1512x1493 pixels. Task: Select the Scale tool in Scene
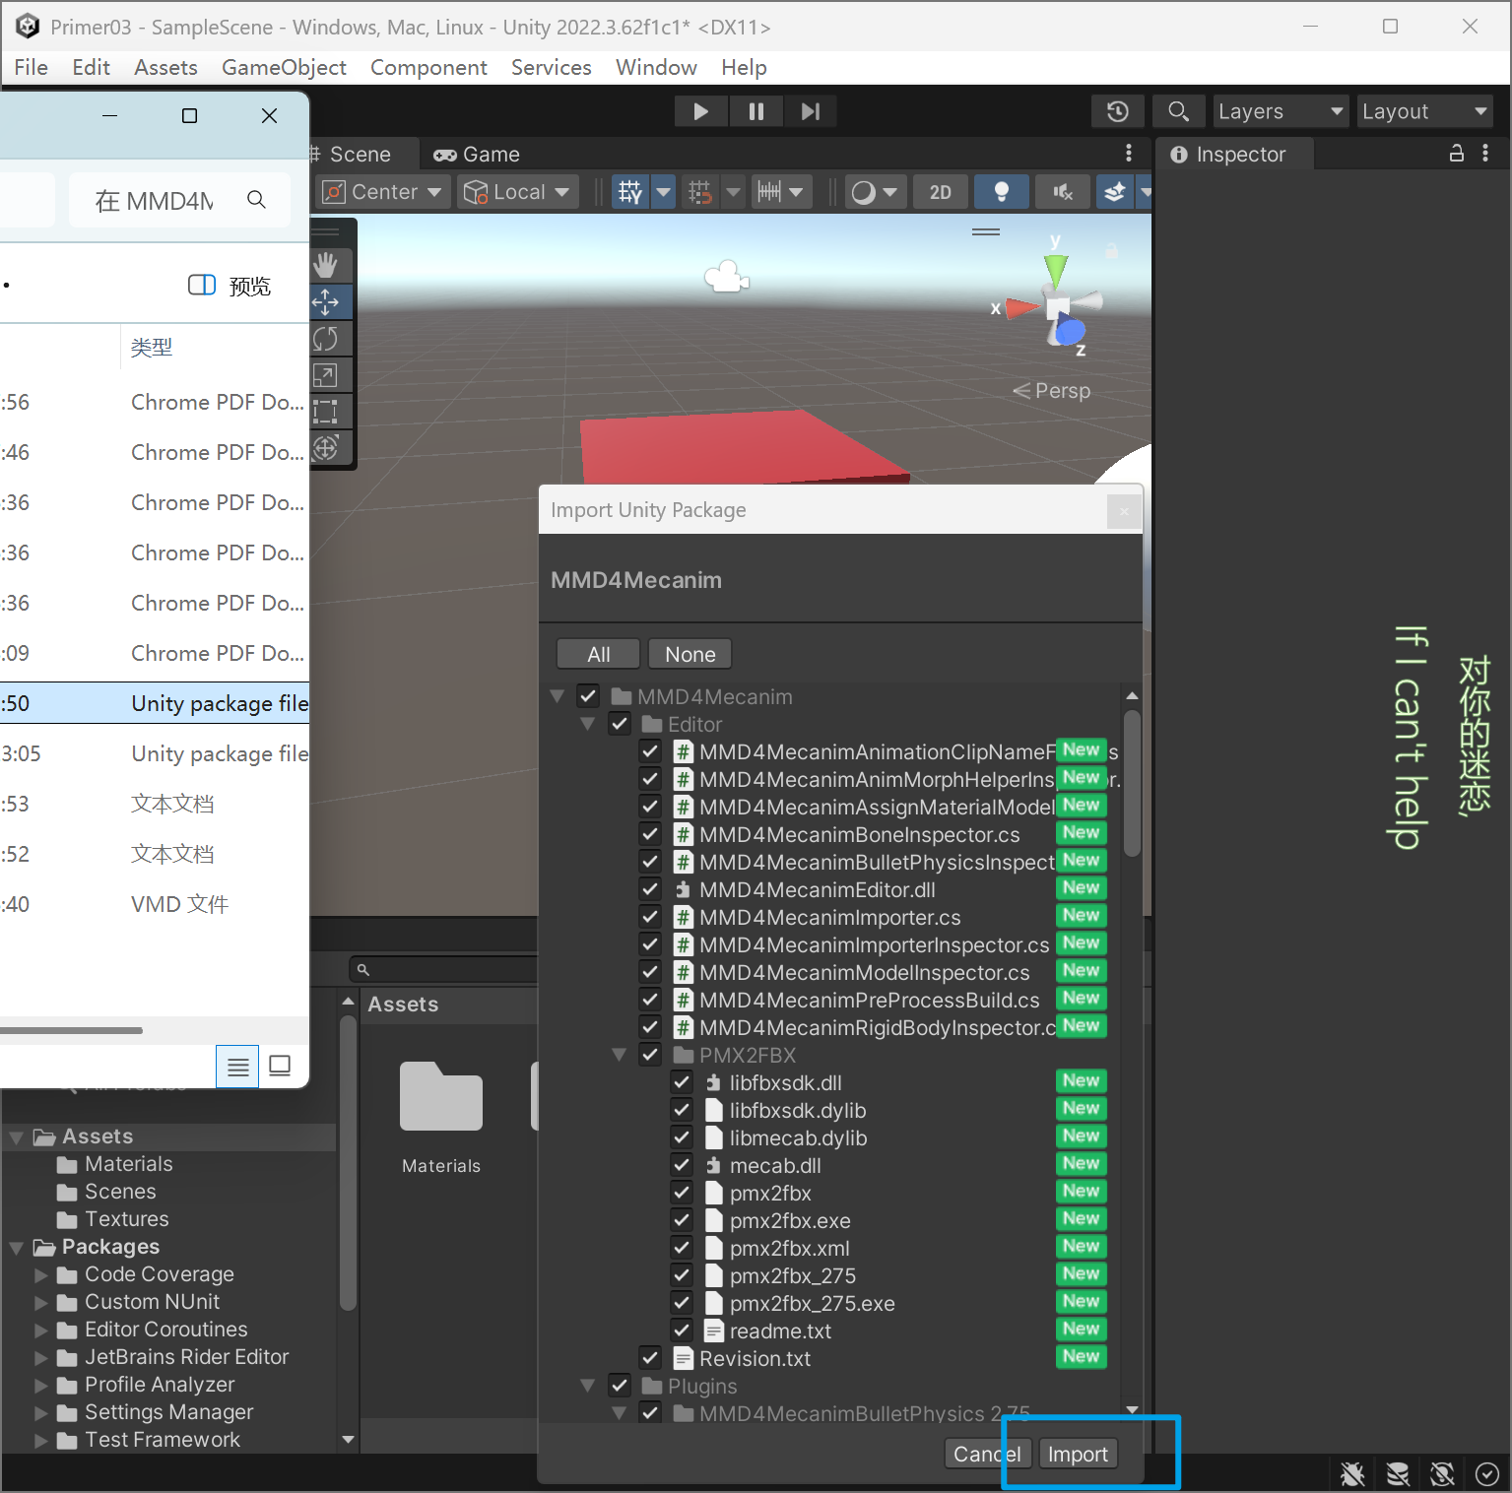tap(326, 375)
